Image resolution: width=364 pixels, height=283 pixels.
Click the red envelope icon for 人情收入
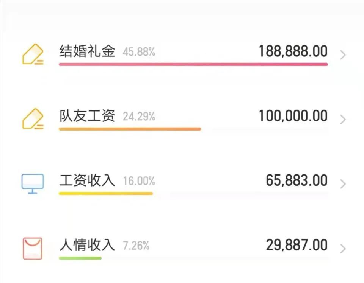33,248
